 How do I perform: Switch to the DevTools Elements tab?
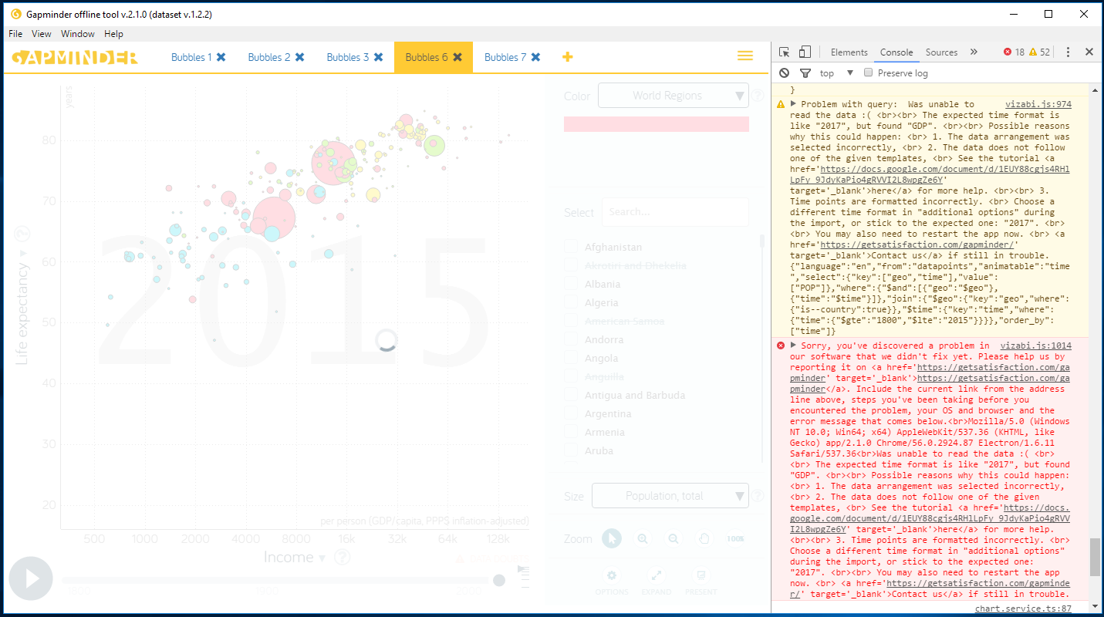coord(849,52)
